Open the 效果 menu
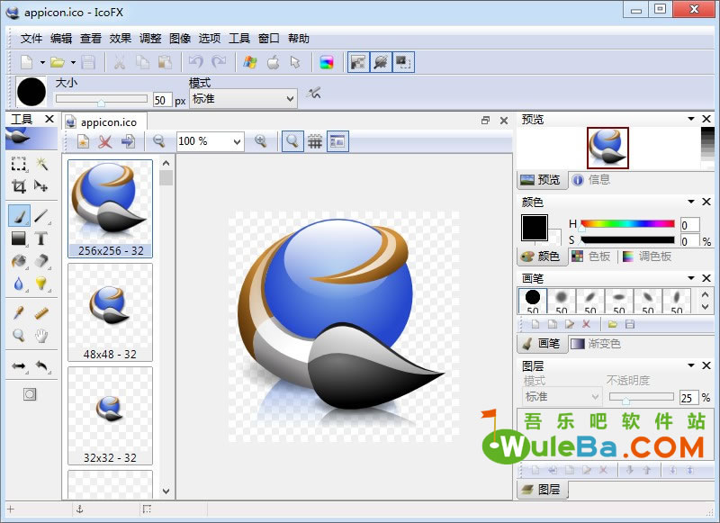Image resolution: width=720 pixels, height=523 pixels. [x=121, y=39]
